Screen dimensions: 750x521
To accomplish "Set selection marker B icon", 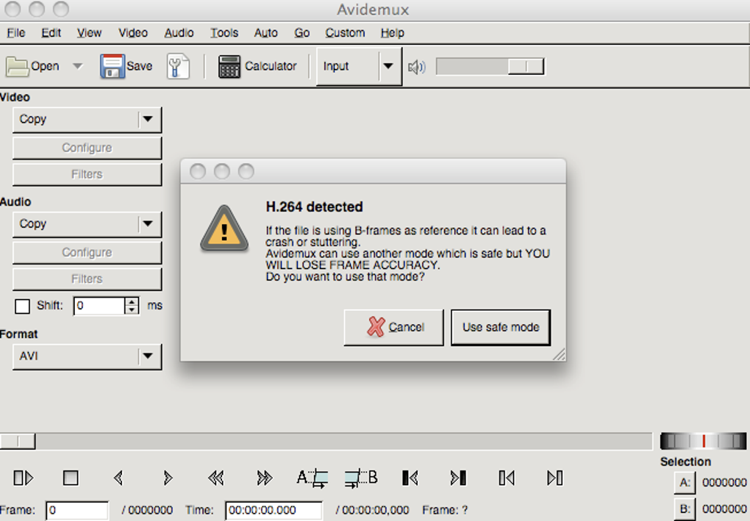I will point(361,478).
